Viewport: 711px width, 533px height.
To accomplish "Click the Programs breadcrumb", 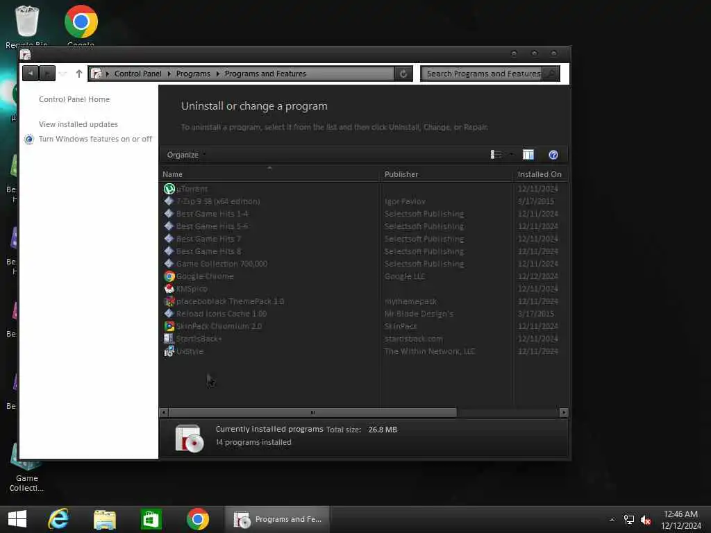I will click(193, 74).
